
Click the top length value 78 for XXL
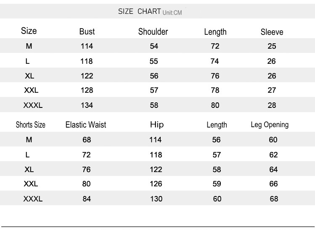(x=215, y=90)
